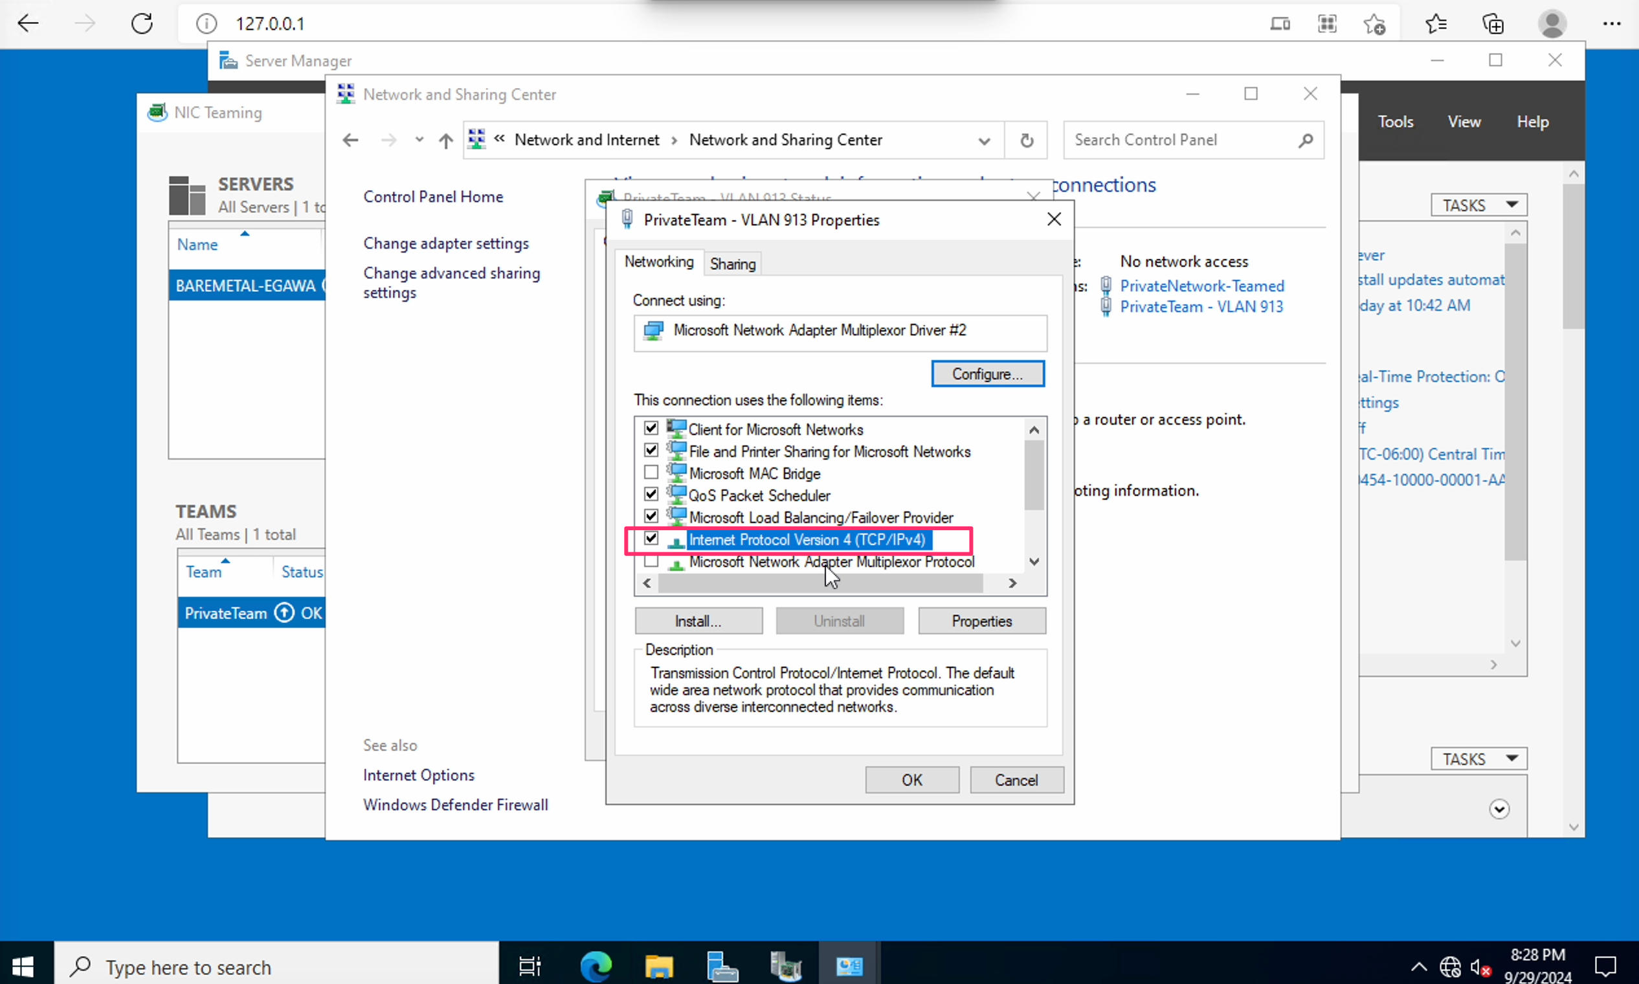The image size is (1639, 984).
Task: Expand the circled chevron in Server Manager
Action: (x=1499, y=809)
